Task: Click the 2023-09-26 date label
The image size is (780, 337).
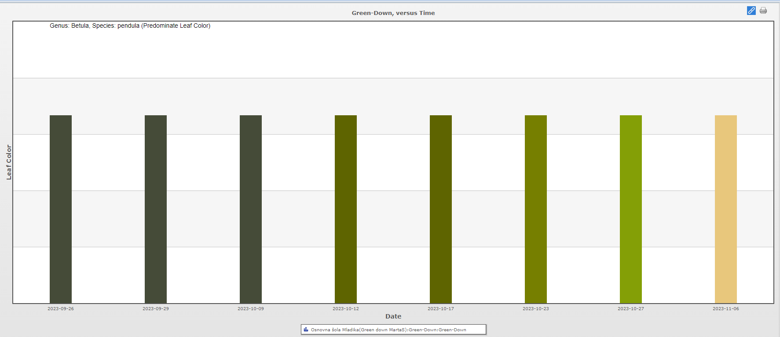Action: [x=61, y=309]
